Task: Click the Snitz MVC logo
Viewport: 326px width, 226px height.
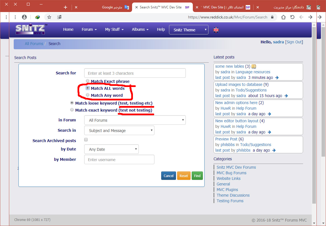Action: pyautogui.click(x=31, y=29)
